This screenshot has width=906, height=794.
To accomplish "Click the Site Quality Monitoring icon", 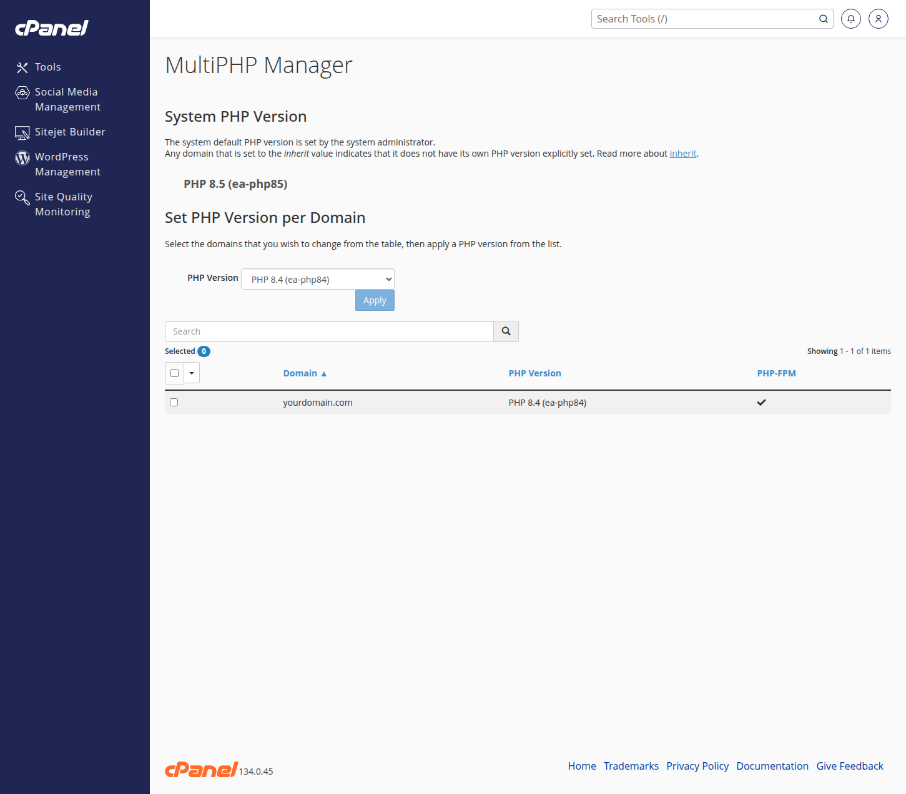I will (22, 198).
